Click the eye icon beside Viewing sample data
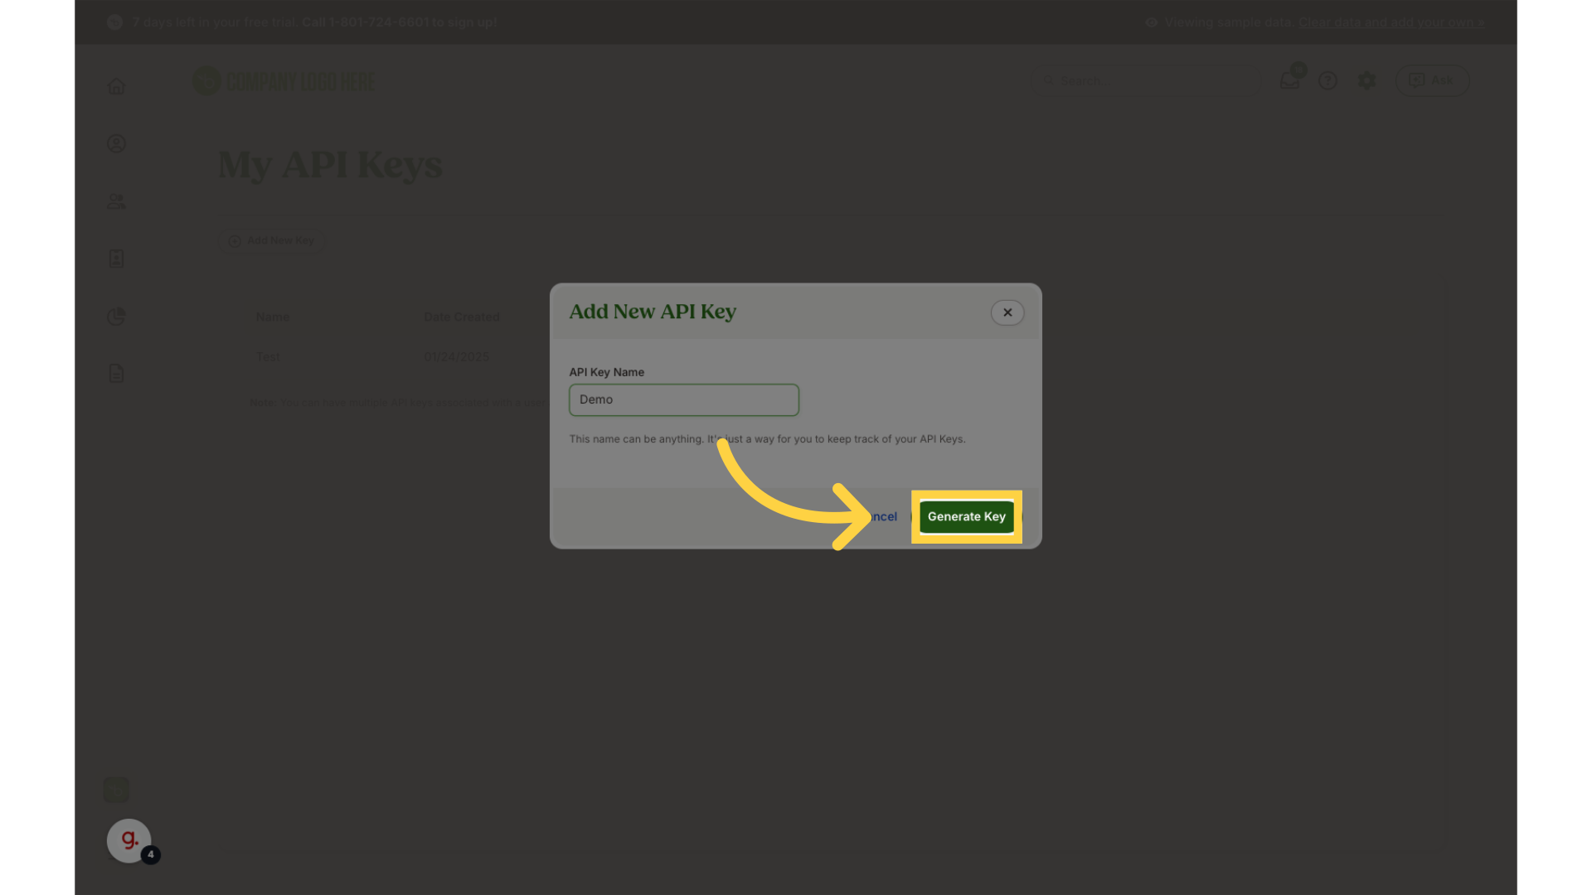Screen dimensions: 1592x895 1151,22
